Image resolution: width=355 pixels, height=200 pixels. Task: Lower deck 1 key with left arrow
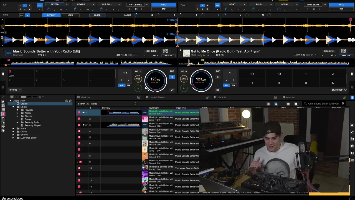145,56
